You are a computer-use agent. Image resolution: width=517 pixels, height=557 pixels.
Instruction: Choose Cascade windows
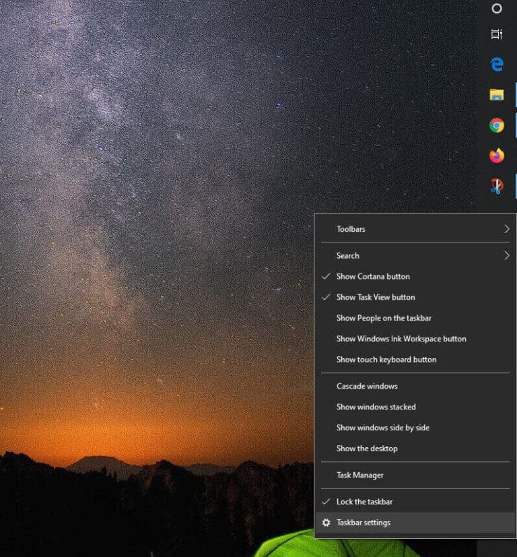[415, 386]
